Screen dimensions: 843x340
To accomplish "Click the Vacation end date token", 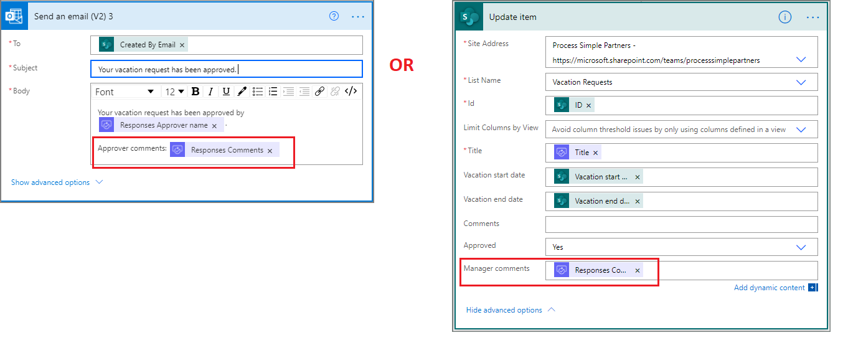I will coord(598,201).
